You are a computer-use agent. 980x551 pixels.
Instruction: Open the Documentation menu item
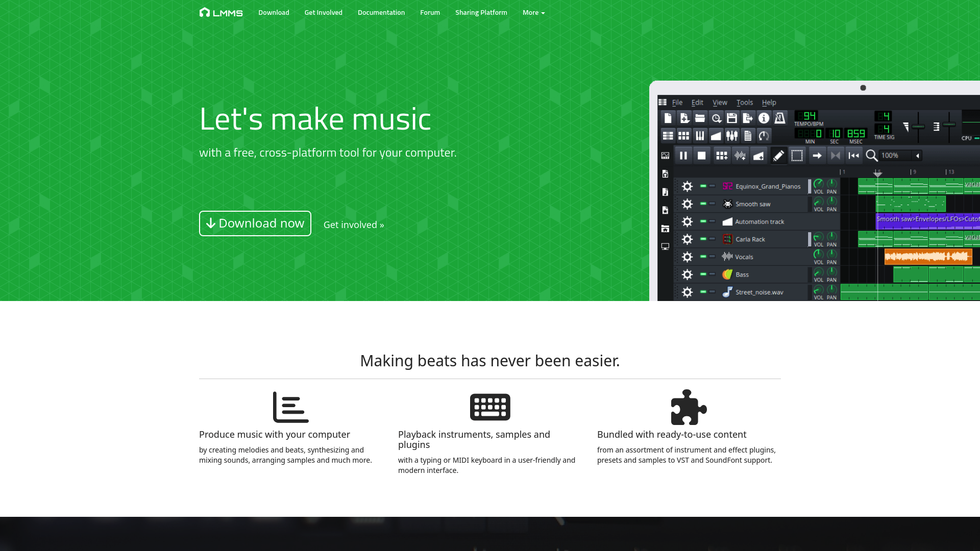tap(381, 12)
